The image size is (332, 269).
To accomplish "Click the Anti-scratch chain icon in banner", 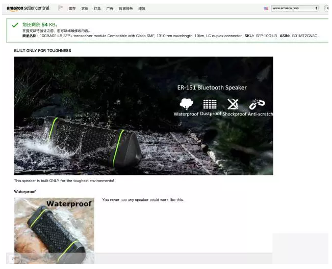I will 257,104.
